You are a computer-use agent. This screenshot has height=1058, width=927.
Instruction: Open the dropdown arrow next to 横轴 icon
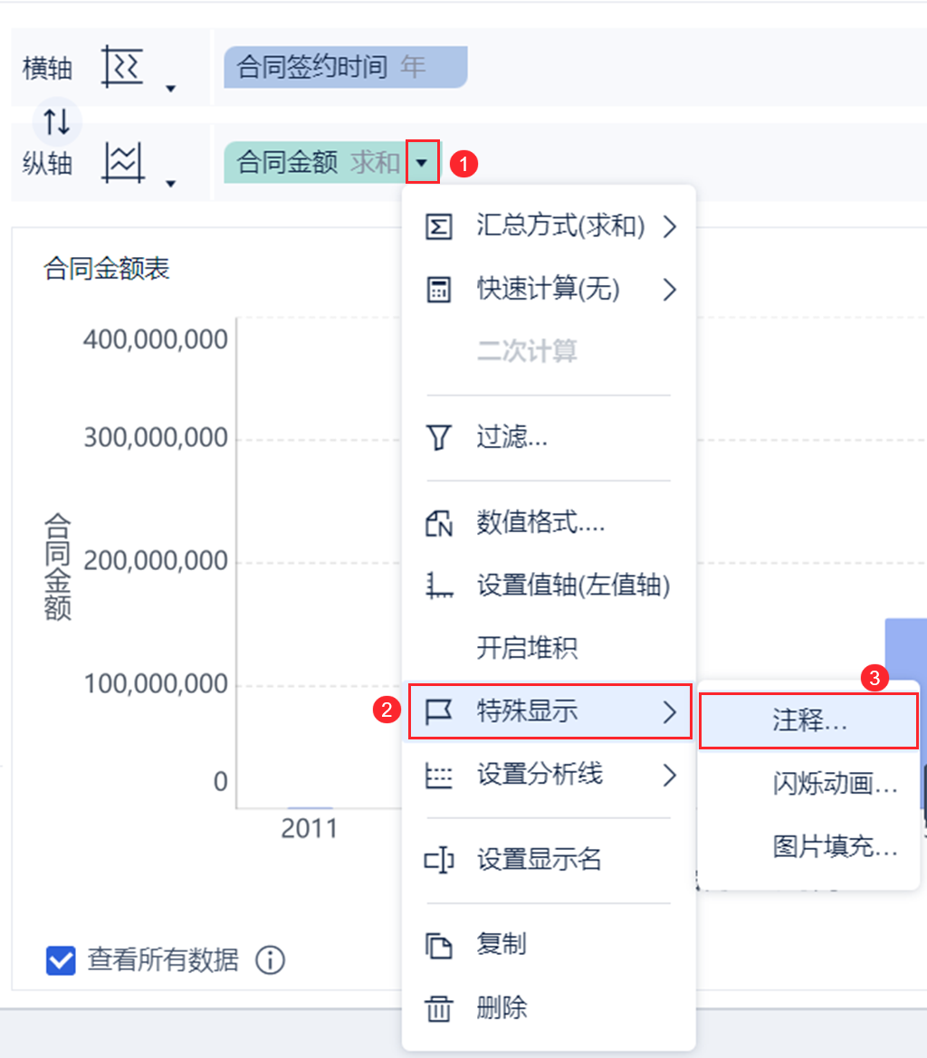click(171, 89)
